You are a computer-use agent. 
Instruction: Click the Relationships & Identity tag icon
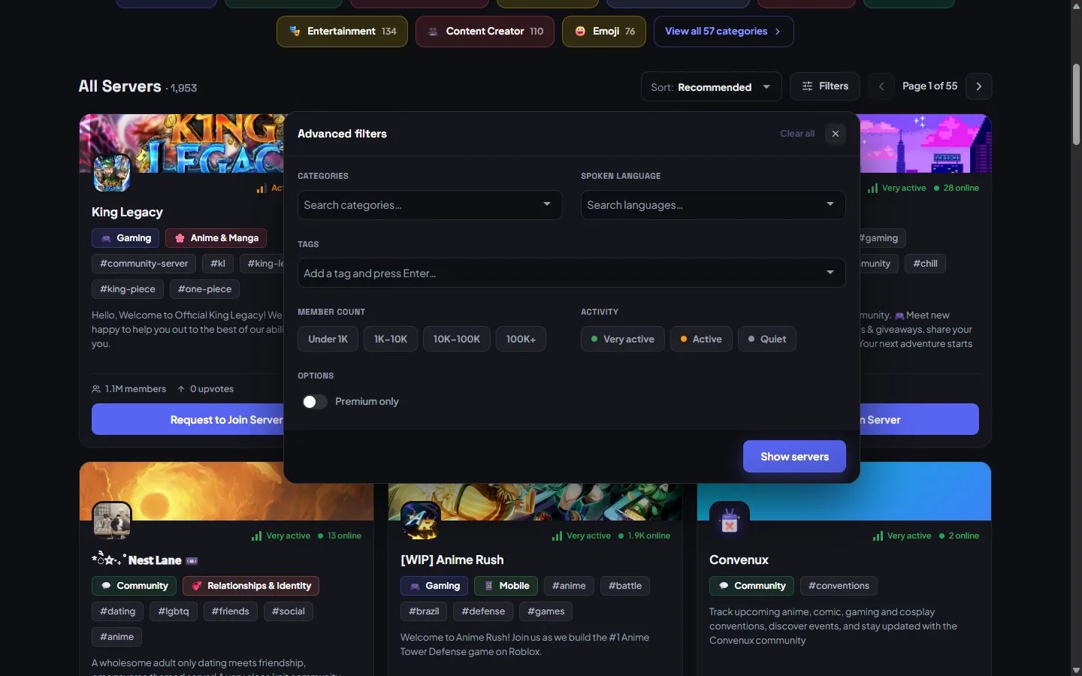tap(197, 586)
